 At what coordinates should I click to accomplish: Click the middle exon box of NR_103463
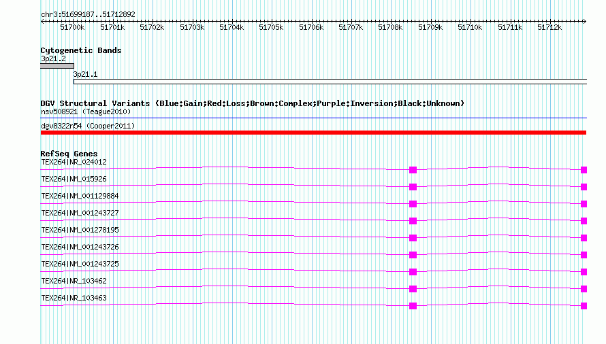[413, 306]
